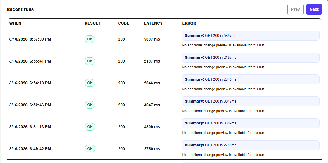Click the Recent runs heading
This screenshot has height=163, width=328.
[x=20, y=9]
